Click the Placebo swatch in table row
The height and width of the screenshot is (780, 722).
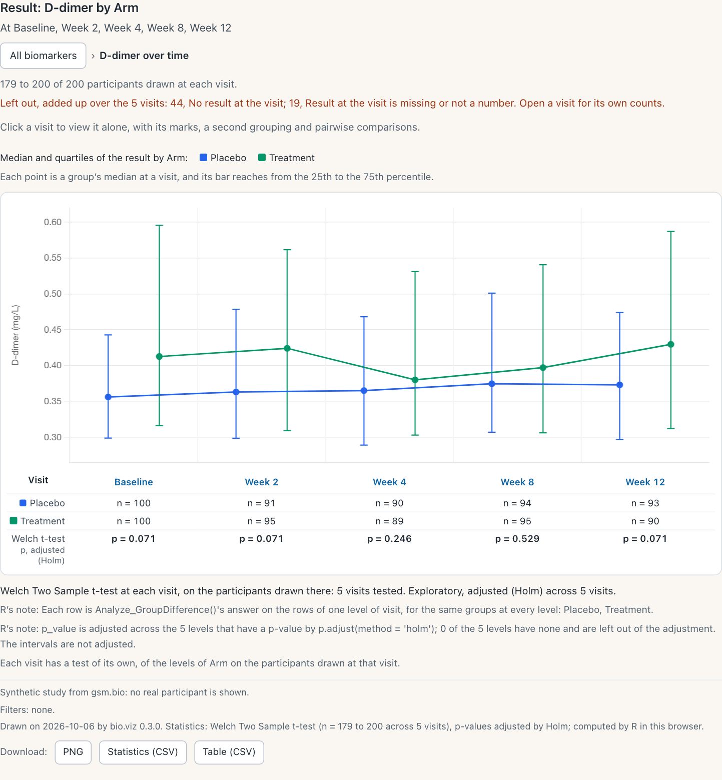coord(23,503)
